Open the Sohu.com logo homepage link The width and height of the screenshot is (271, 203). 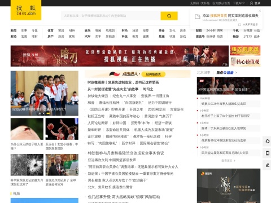point(26,10)
